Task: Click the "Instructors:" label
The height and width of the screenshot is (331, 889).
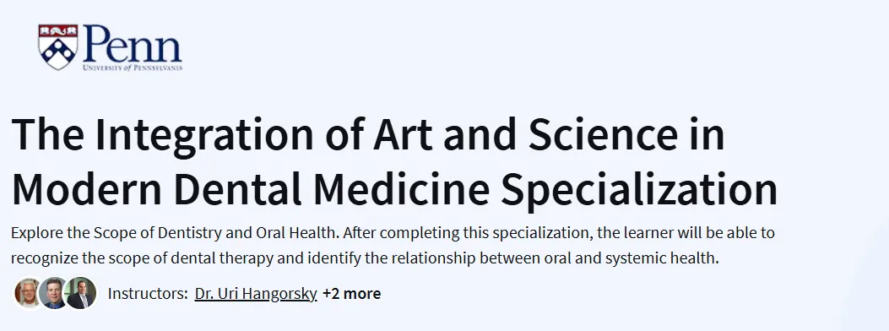Action: click(148, 294)
